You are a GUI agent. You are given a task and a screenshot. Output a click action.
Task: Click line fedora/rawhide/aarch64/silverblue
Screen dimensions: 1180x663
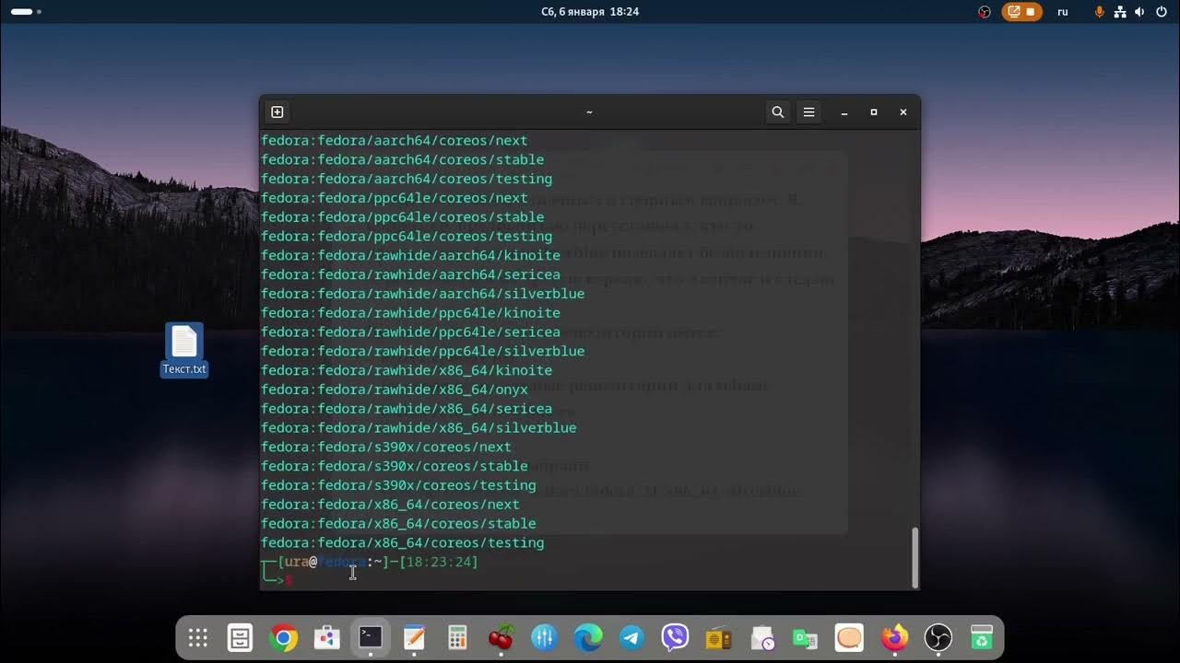tap(423, 294)
